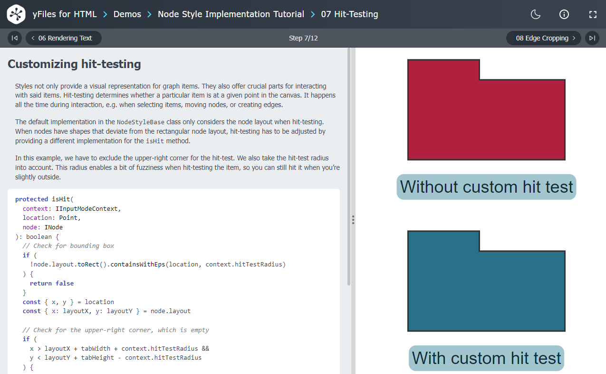Viewport: 606px width, 374px height.
Task: Click the 'Without custom hit test' label
Action: point(486,187)
